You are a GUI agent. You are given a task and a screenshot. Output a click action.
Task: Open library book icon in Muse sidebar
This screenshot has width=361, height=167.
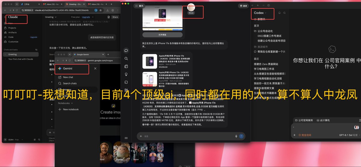126,66
